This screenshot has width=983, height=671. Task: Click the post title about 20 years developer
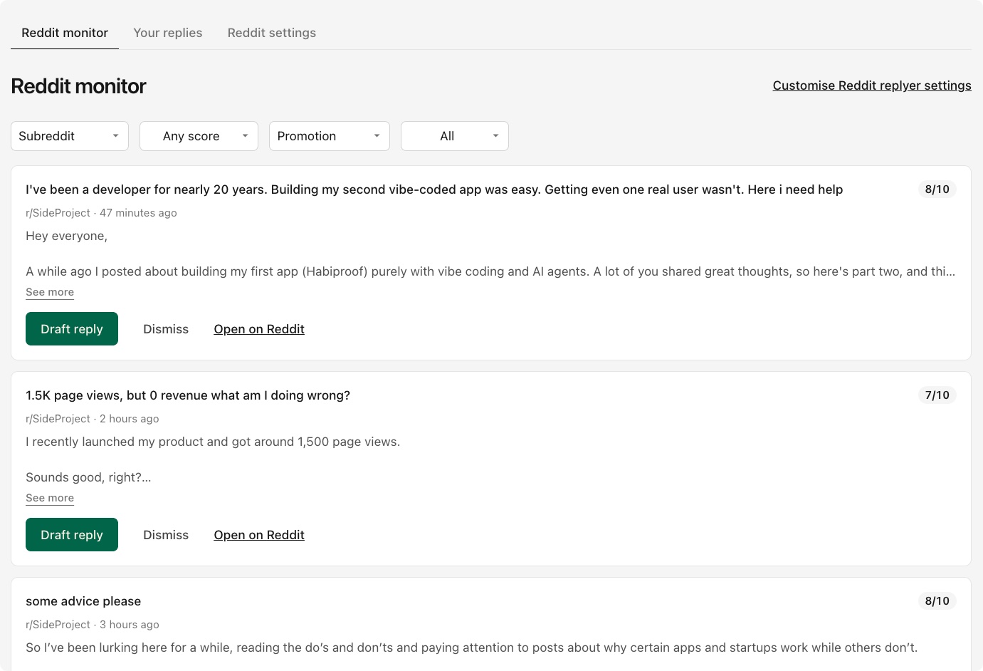pyautogui.click(x=434, y=189)
